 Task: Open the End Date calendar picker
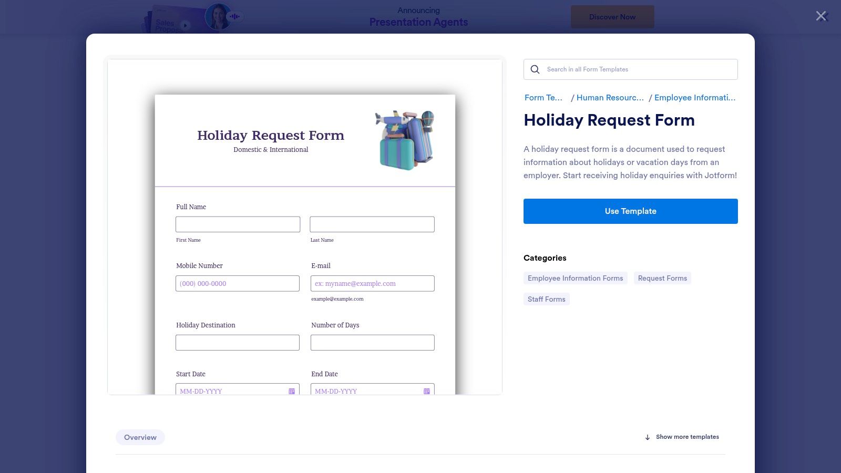[x=426, y=391]
